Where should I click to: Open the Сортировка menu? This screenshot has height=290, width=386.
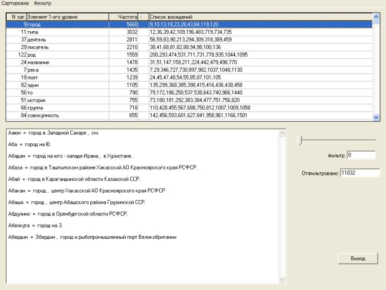(x=15, y=4)
